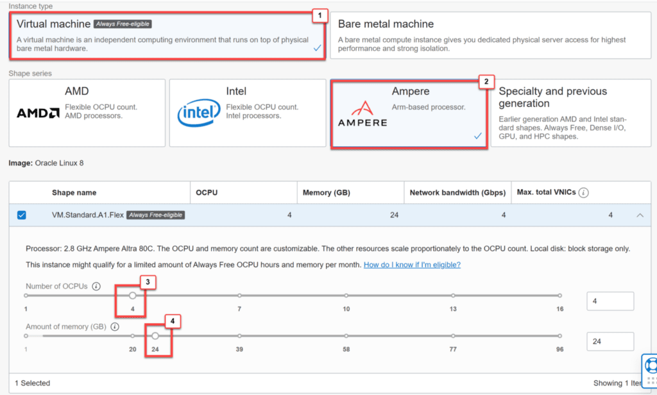
Task: Collapse the VM.Standard.A1.Flex row chevron
Action: pos(640,215)
